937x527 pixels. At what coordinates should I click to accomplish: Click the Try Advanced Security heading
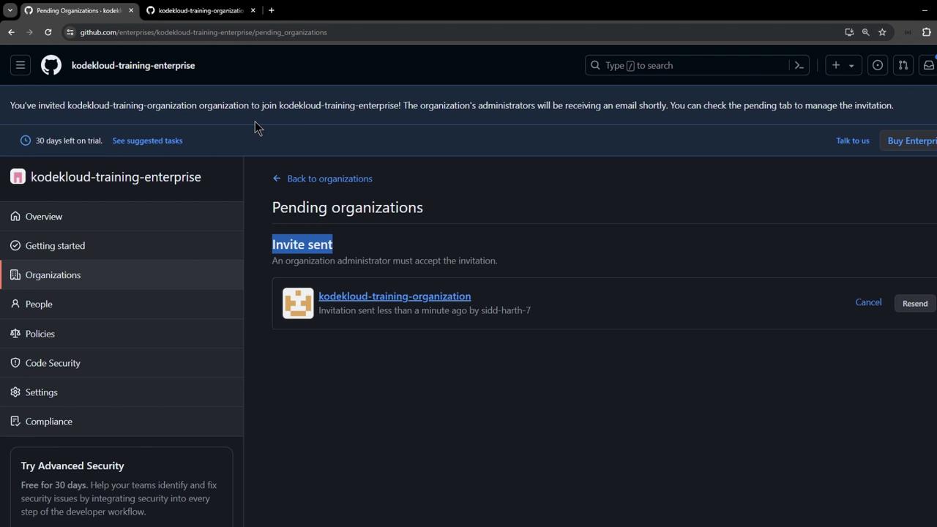coord(72,466)
